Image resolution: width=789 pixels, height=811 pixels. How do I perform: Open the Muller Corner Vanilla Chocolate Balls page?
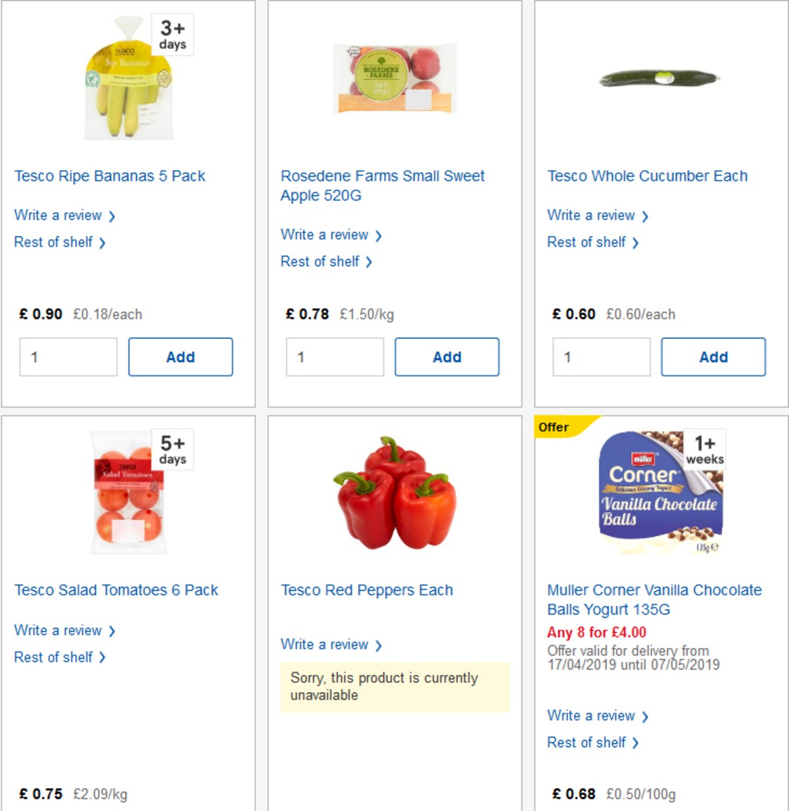(x=653, y=600)
